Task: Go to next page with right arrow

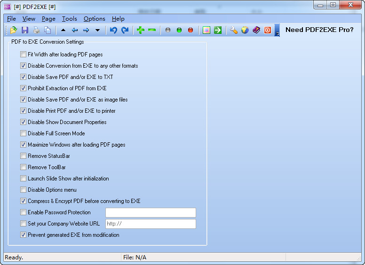Action: (86, 30)
